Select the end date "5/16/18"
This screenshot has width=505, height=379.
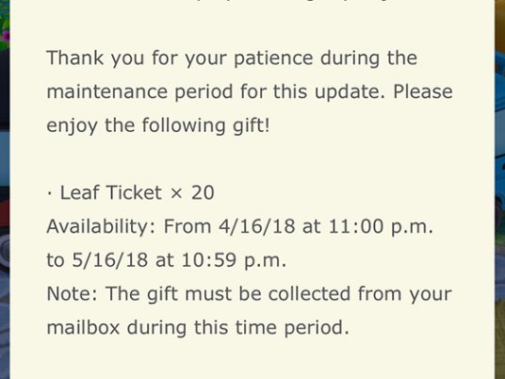click(x=110, y=260)
